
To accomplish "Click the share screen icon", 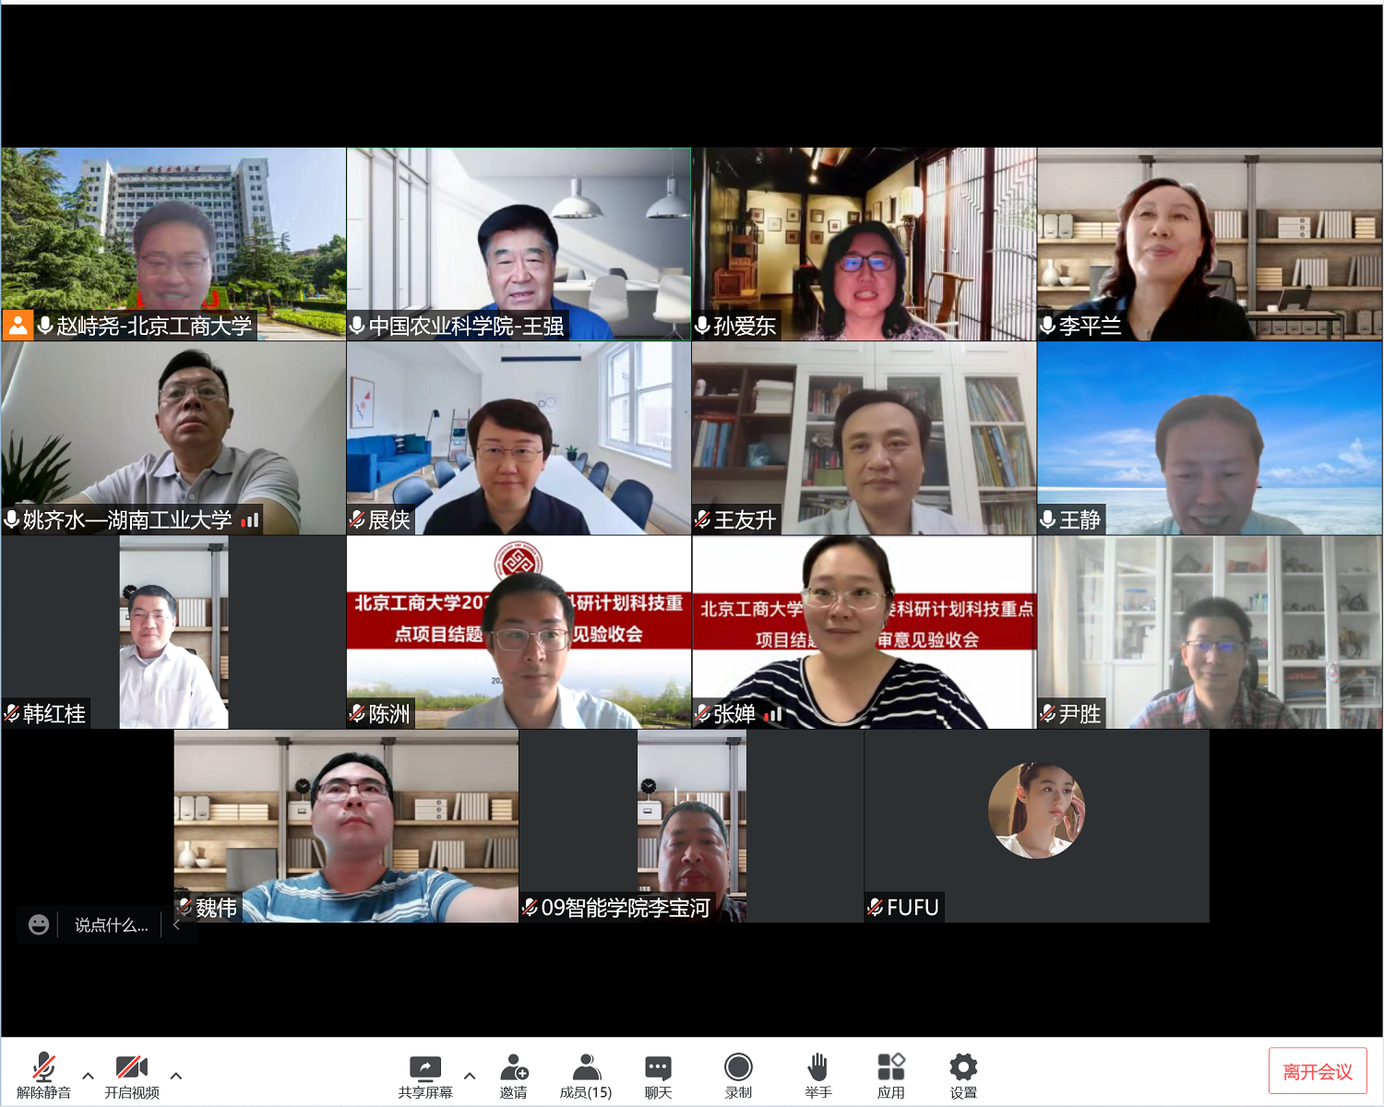I will (424, 1069).
